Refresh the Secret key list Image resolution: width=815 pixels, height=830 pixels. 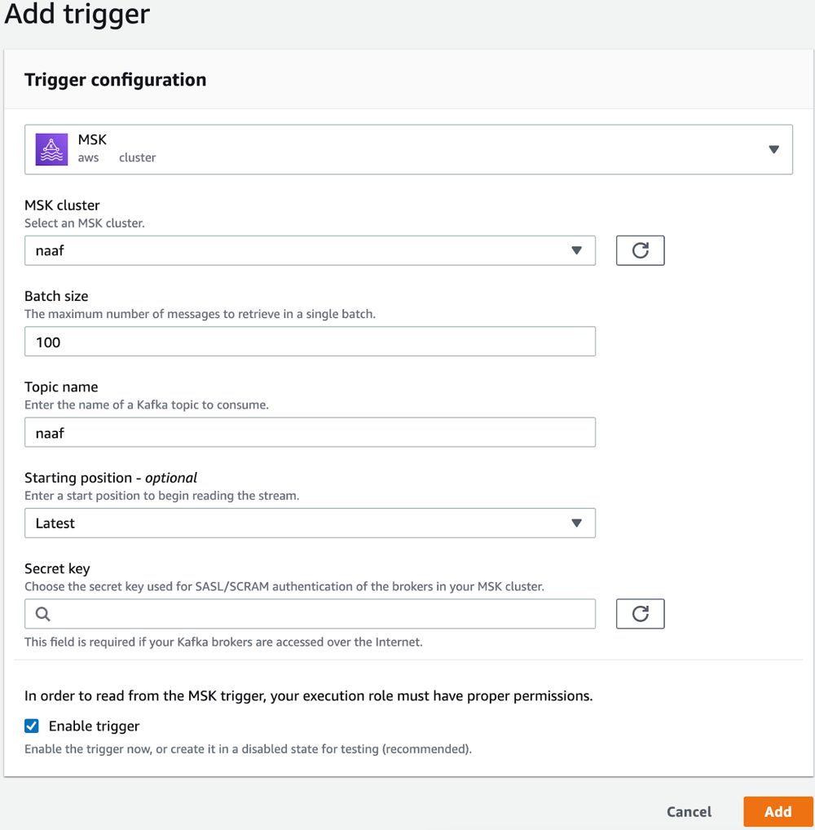tap(640, 614)
